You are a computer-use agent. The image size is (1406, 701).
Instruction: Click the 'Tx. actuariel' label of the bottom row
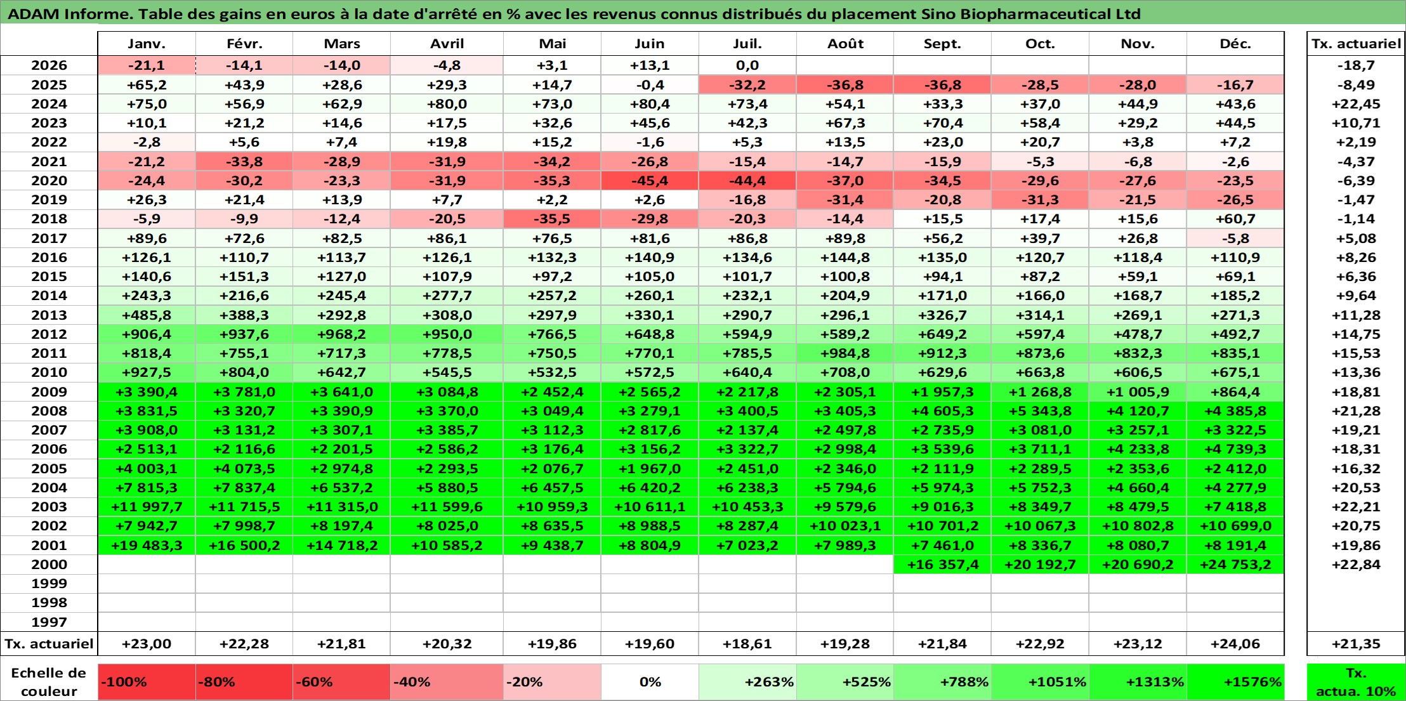click(x=49, y=644)
